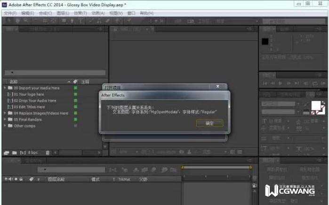Open Project panel search dropdown arrow
The width and height of the screenshot is (329, 205).
click(x=12, y=72)
